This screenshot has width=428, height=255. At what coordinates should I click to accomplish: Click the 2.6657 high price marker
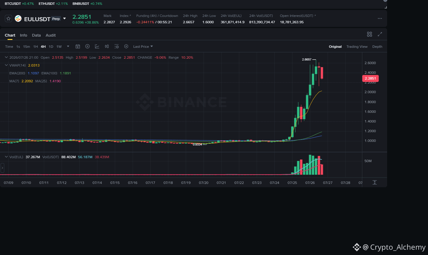pyautogui.click(x=307, y=60)
